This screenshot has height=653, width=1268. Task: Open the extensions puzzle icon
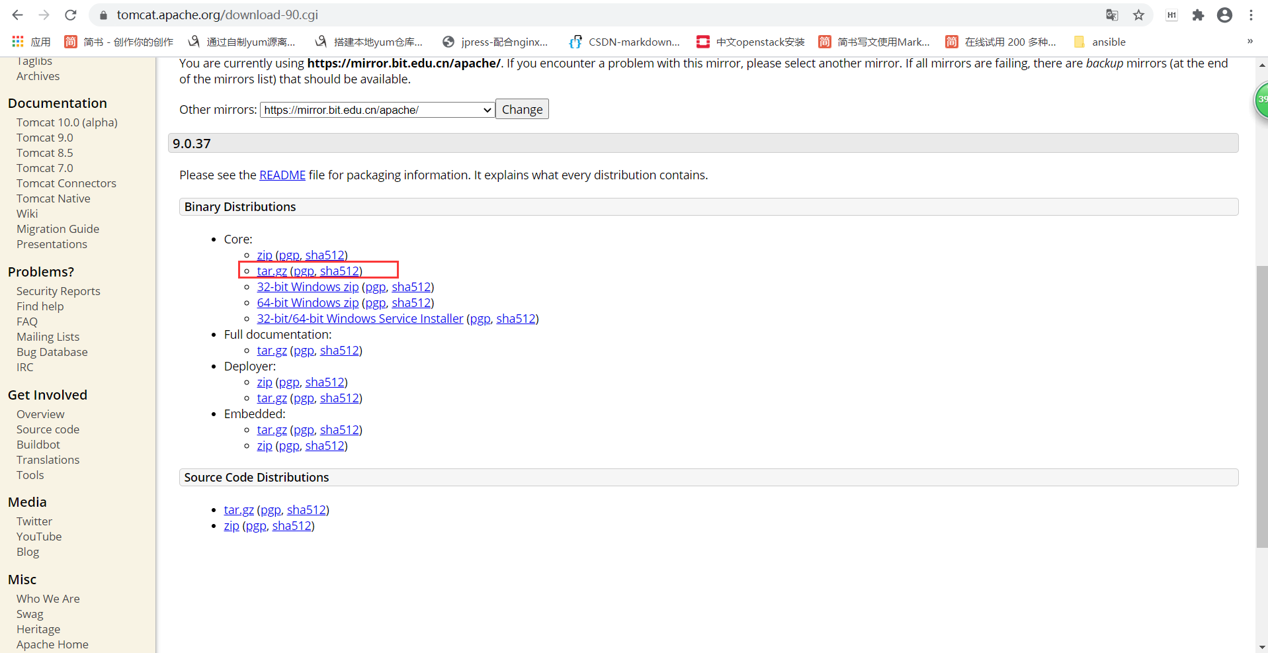click(x=1198, y=15)
